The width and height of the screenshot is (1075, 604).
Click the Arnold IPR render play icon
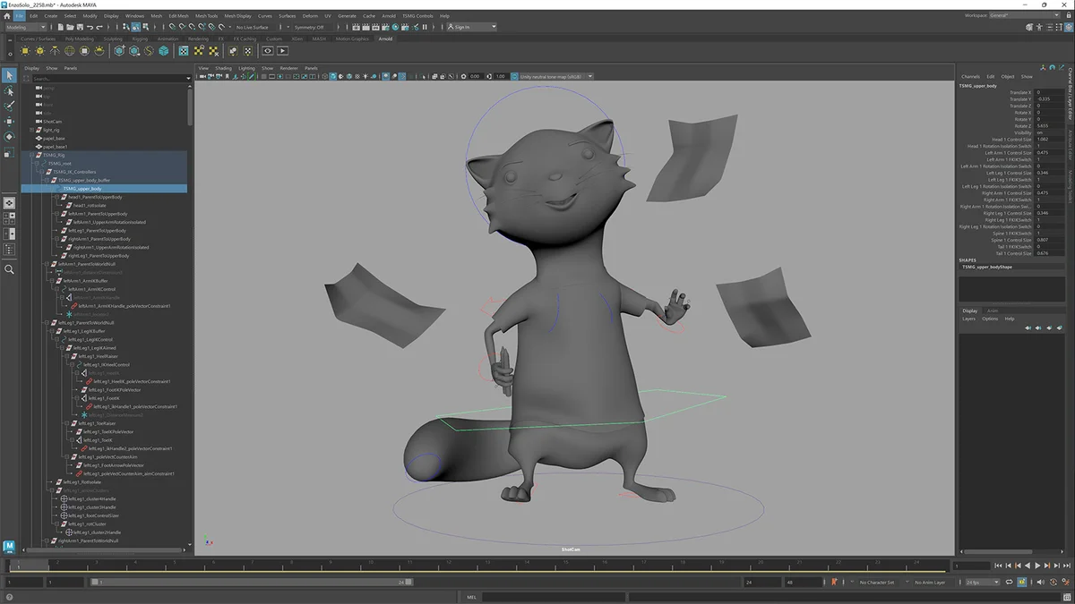283,51
